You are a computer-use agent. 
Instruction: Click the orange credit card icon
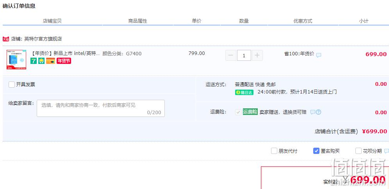click(51, 61)
